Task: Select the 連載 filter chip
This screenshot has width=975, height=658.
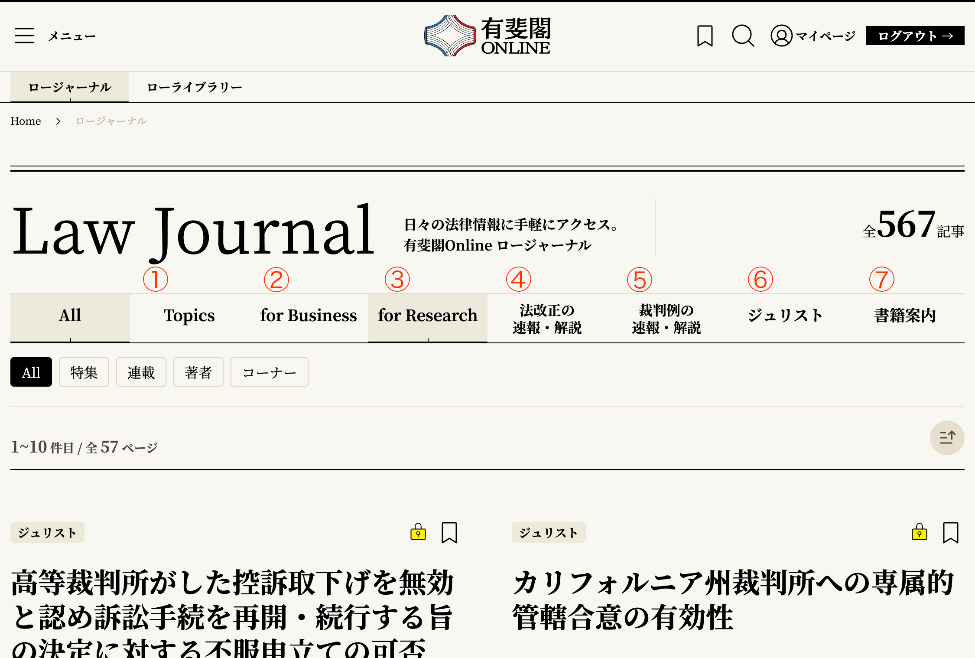Action: coord(141,372)
